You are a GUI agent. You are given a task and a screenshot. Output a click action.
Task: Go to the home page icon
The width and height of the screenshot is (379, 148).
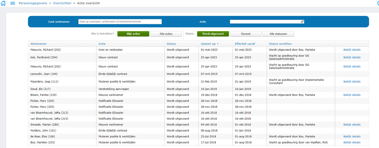pyautogui.click(x=3, y=3)
